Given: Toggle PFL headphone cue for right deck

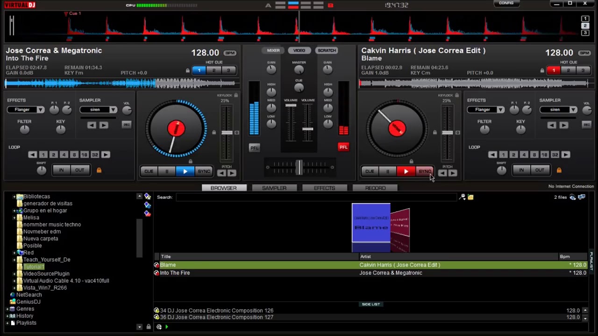Looking at the screenshot, I should coord(343,147).
